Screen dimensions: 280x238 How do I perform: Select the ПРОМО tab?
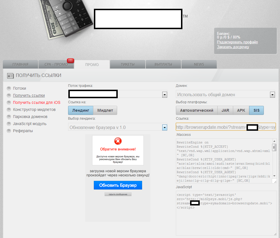92,65
